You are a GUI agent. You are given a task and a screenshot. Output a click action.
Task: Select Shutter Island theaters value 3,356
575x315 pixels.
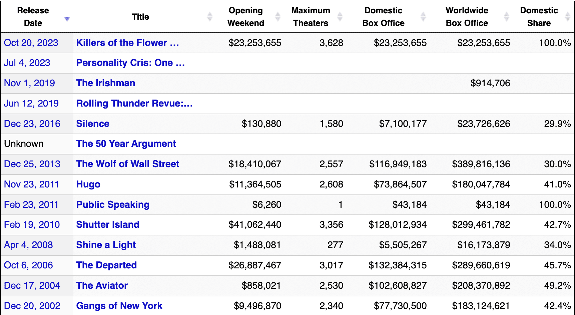pos(331,224)
